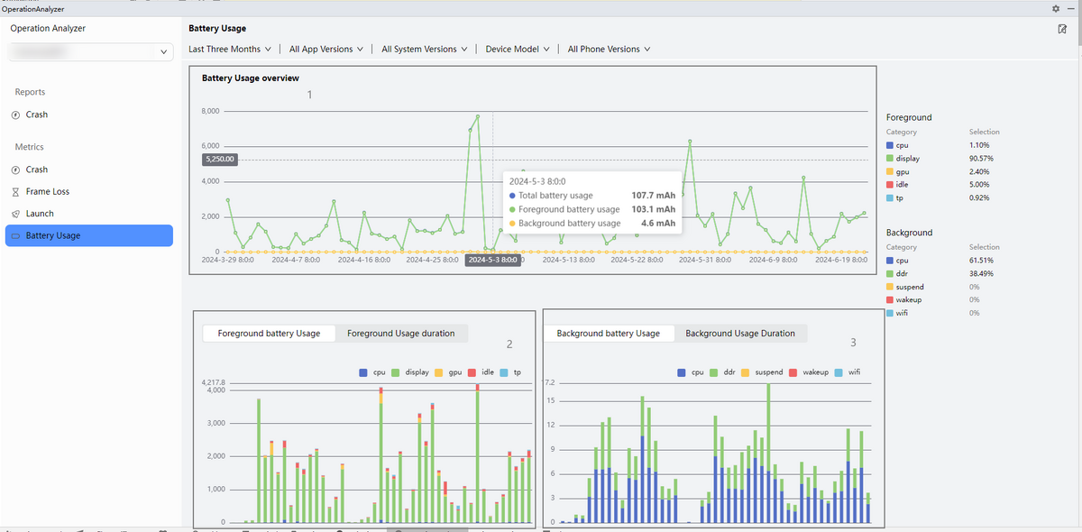Image resolution: width=1082 pixels, height=532 pixels.
Task: Open the Frame Loss metrics page
Action: [x=47, y=192]
